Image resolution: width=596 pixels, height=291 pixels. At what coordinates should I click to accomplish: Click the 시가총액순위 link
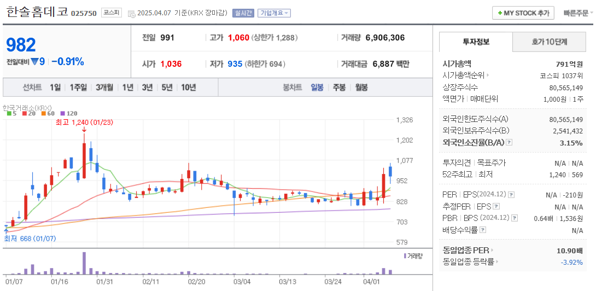[464, 75]
